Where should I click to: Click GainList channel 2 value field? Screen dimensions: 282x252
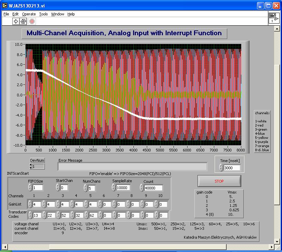coord(51,204)
